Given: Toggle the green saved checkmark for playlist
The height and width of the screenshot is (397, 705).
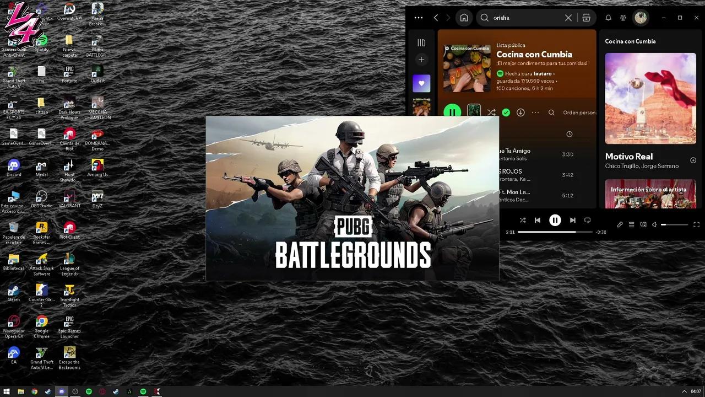Looking at the screenshot, I should click(506, 112).
